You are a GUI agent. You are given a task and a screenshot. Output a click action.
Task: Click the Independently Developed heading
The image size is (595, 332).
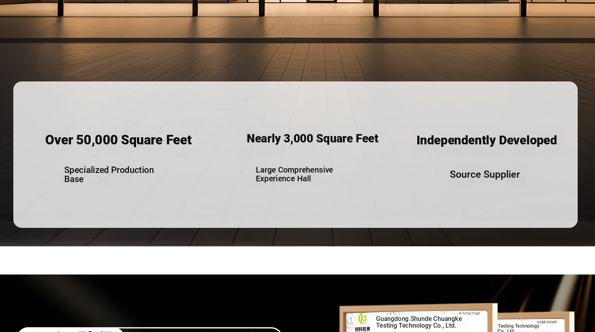tap(486, 140)
